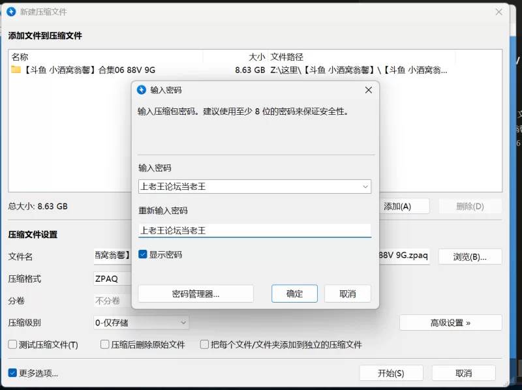Open 高级设置 »
The width and height of the screenshot is (522, 390).
point(450,322)
